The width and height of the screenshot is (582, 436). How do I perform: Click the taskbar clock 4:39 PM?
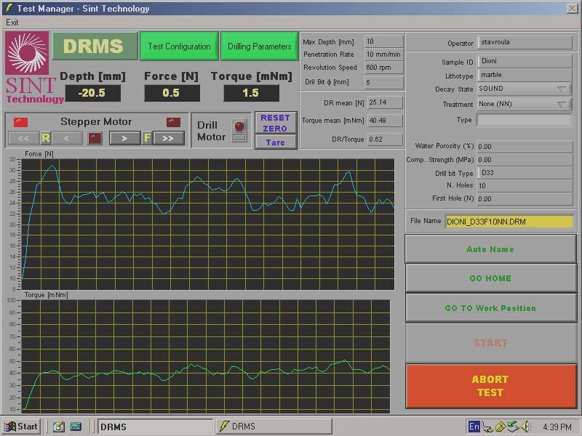[557, 427]
